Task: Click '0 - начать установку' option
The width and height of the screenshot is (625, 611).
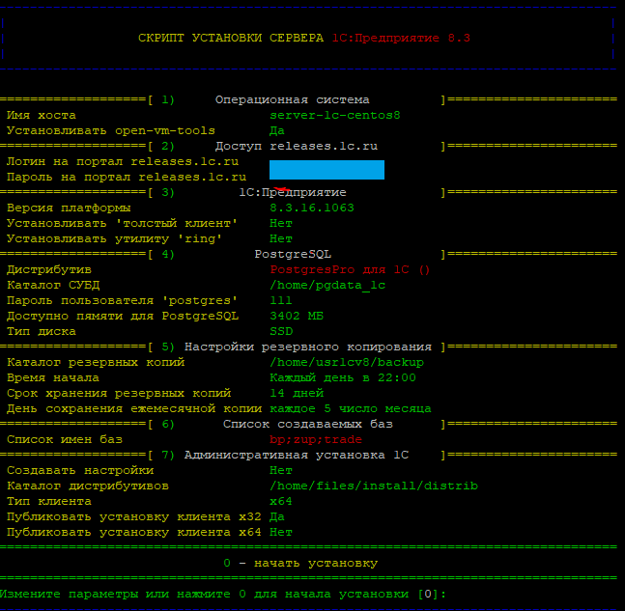Action: pos(299,563)
